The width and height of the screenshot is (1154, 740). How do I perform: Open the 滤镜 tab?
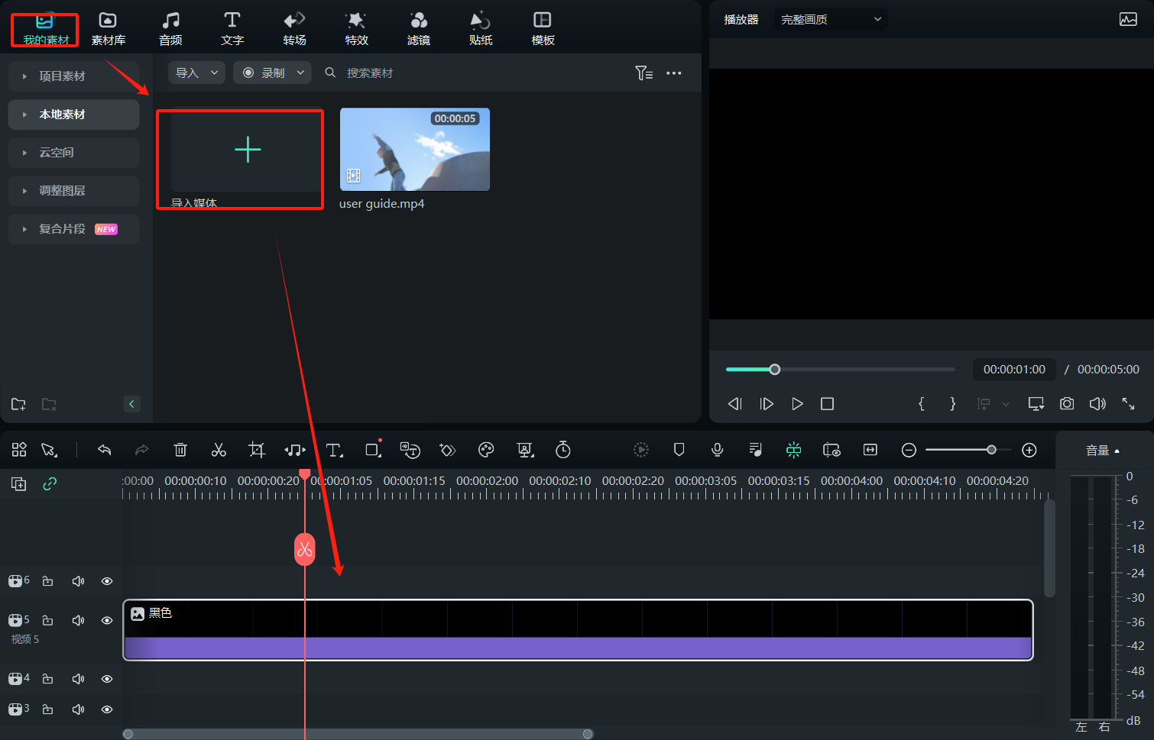(418, 28)
